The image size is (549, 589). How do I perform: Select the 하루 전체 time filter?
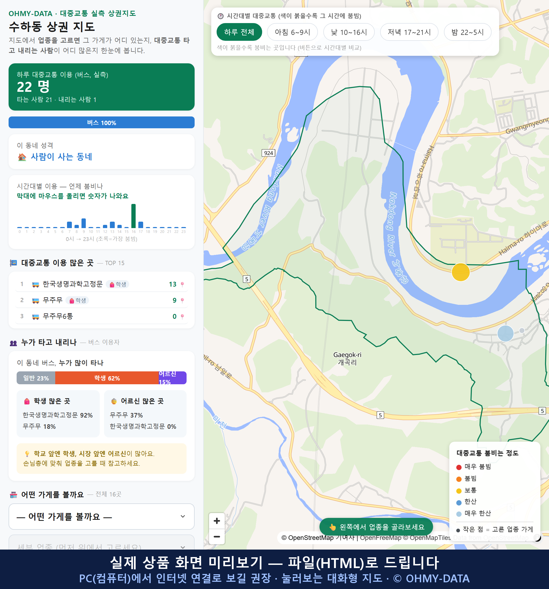point(239,32)
